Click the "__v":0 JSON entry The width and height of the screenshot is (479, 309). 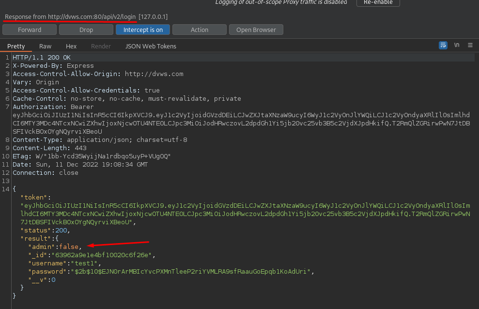[x=42, y=280]
